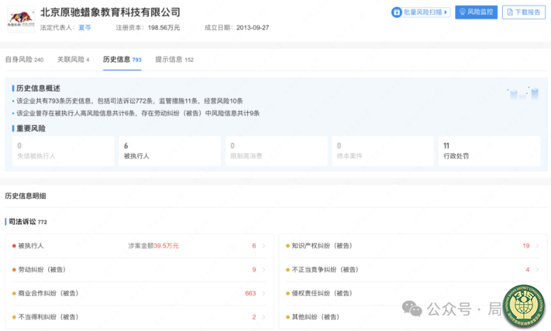The image size is (551, 331).
Task: Click the count 9 for 劳动纠纷
Action: [253, 270]
